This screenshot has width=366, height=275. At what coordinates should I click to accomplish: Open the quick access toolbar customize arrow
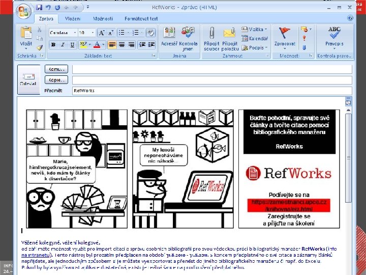[88, 7]
